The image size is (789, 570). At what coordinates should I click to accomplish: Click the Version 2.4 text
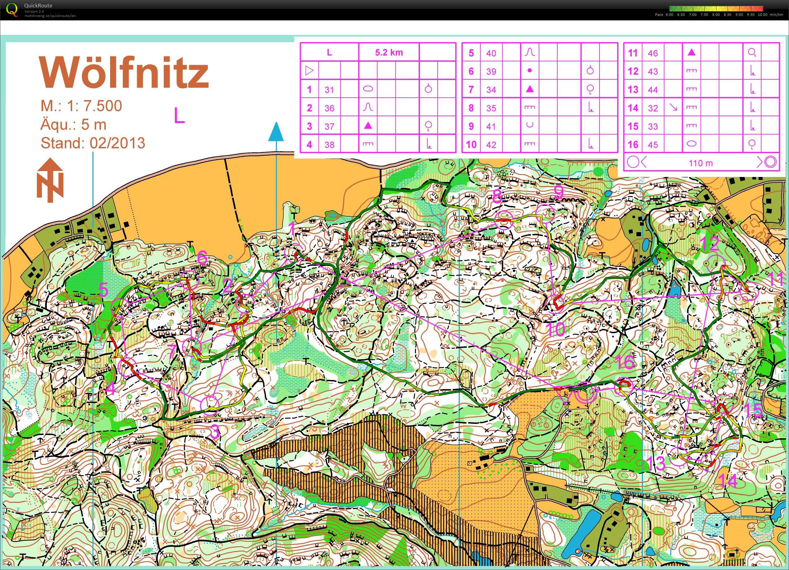coord(34,11)
